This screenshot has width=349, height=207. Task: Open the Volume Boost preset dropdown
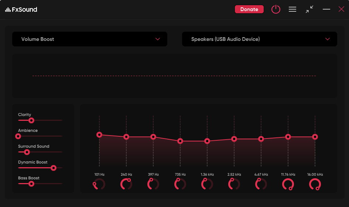90,39
